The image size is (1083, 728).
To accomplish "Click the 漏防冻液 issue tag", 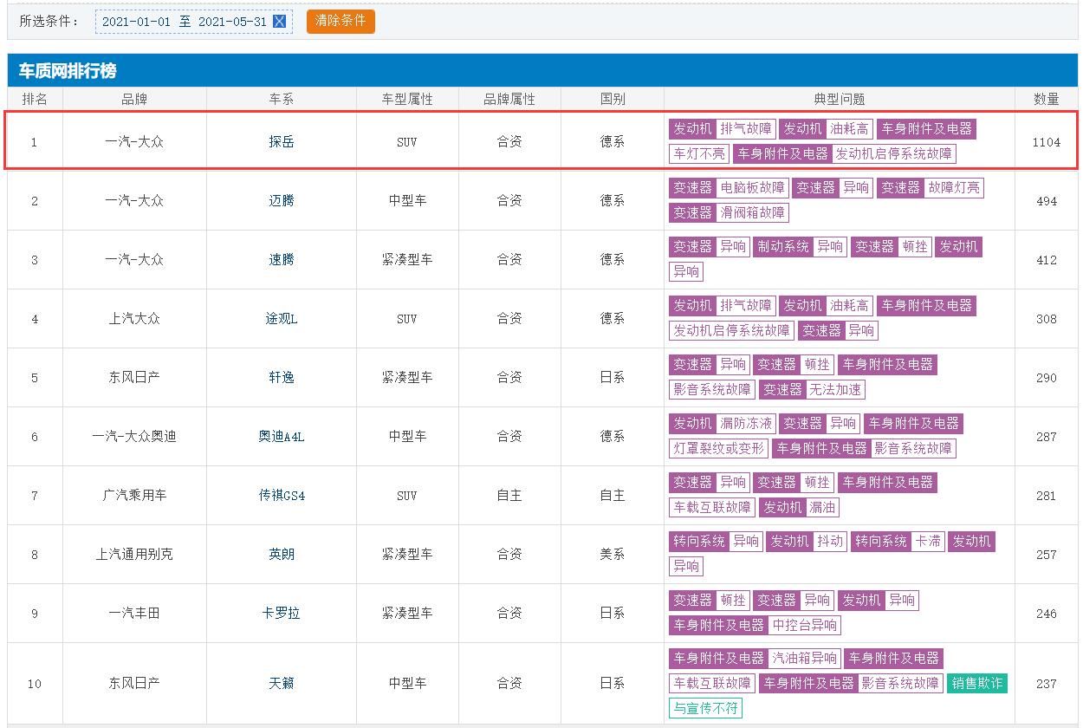I will [746, 424].
